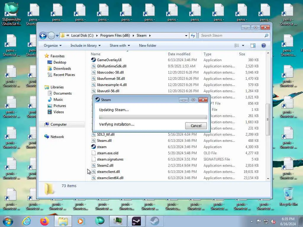Open the Documents library
Screen dimensions: 303x227
pos(59,93)
